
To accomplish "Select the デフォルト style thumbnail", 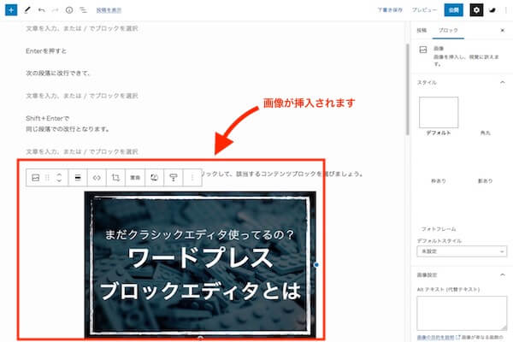I will click(x=439, y=112).
